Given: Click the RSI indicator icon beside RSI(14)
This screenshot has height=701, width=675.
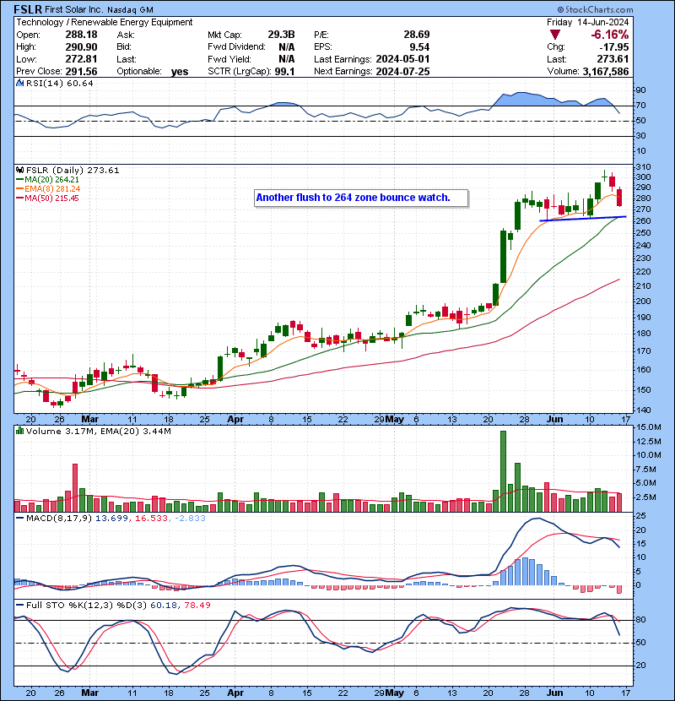Looking at the screenshot, I should 19,83.
